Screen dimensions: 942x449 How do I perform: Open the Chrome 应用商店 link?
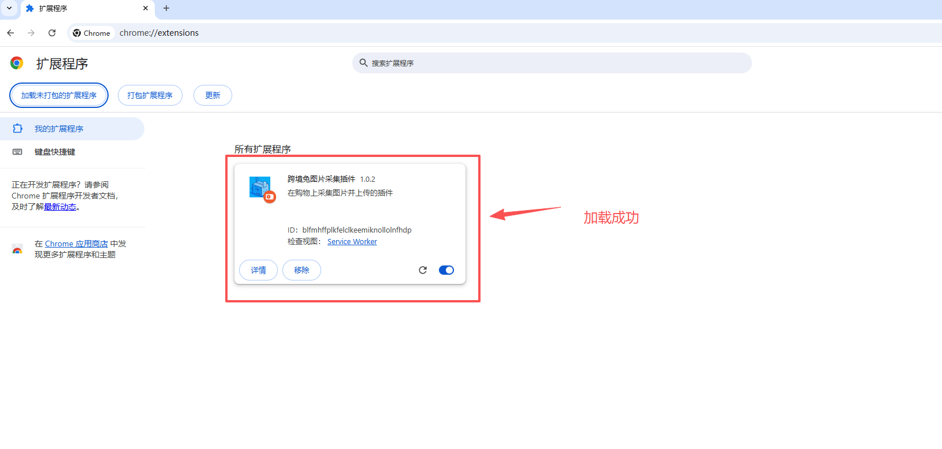76,244
